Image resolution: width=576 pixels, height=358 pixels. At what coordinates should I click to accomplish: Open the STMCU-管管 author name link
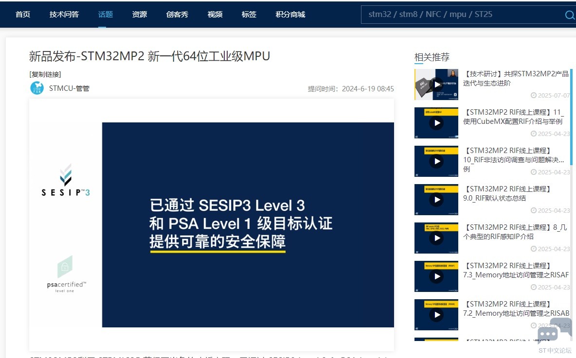point(69,88)
